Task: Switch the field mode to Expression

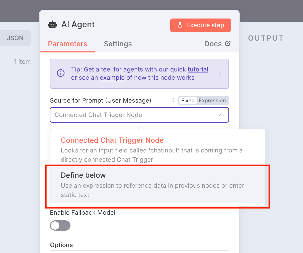Action: coord(212,101)
